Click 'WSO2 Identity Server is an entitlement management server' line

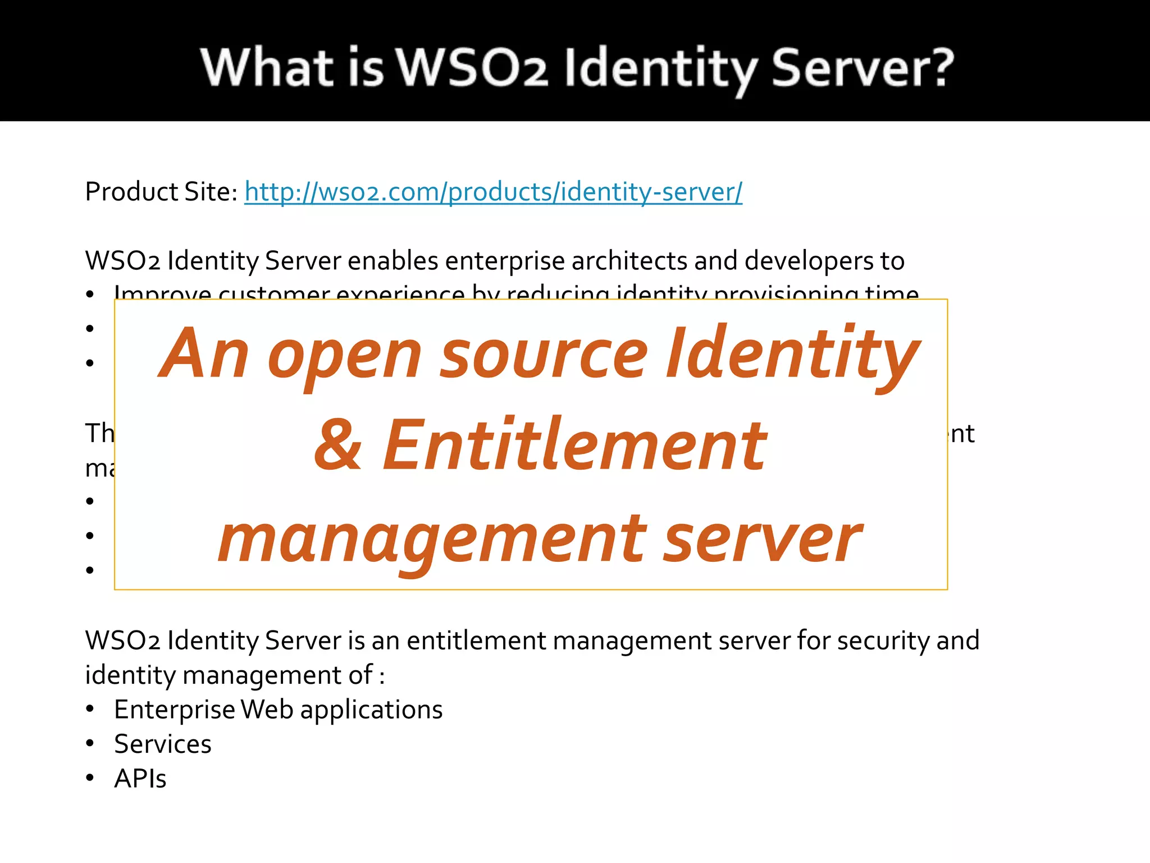click(x=532, y=641)
